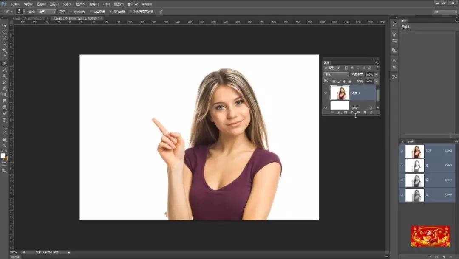Open tool preset picker arrow

(12, 11)
